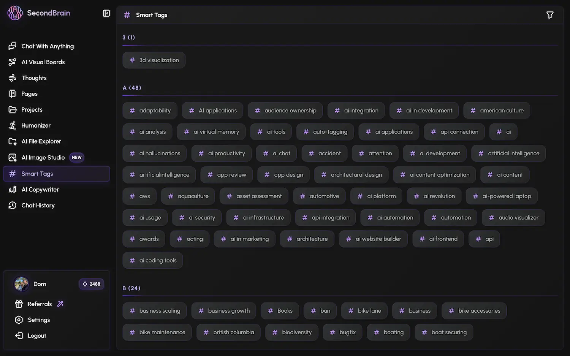
Task: Open the Thoughts section from the sidebar
Action: [33, 78]
